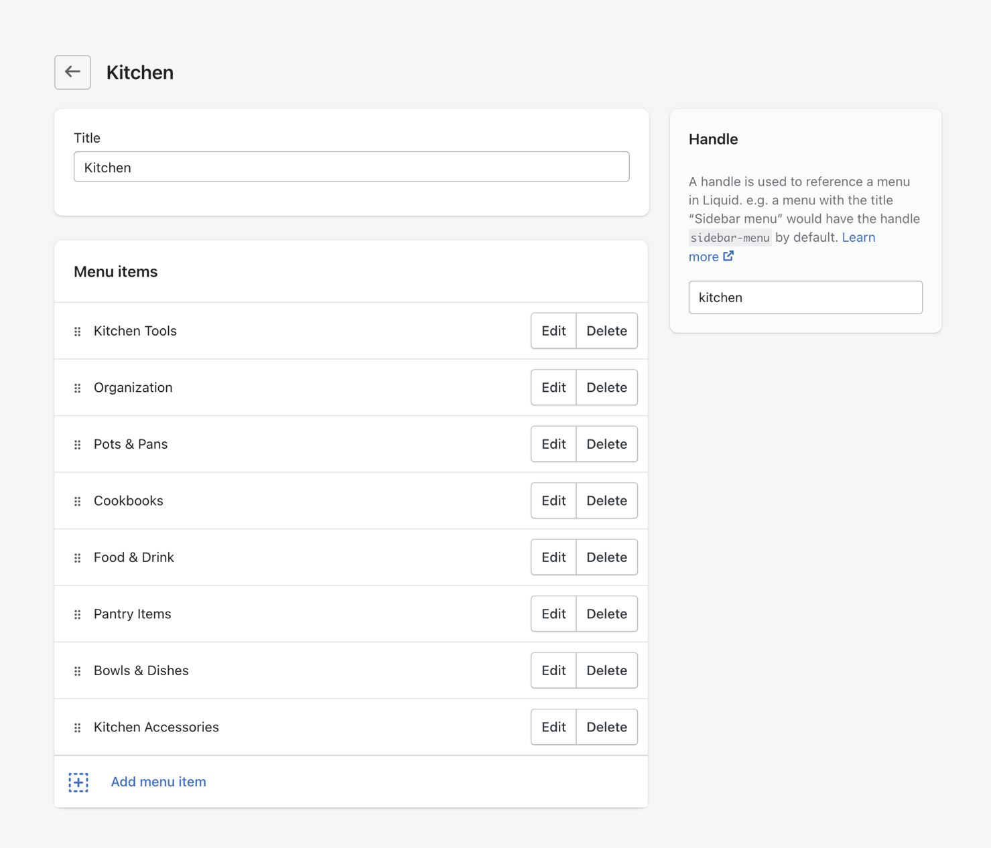
Task: Edit the Kitchen Accessories menu item
Action: (553, 727)
